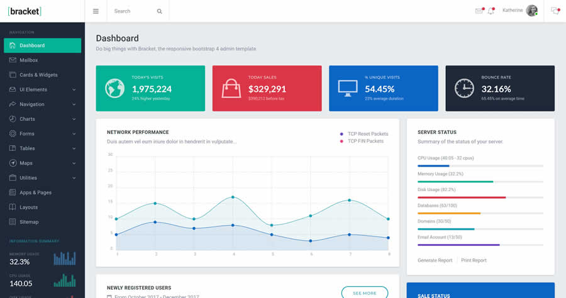The height and width of the screenshot is (298, 566).
Task: Click the Layouts book icon
Action: (13, 207)
